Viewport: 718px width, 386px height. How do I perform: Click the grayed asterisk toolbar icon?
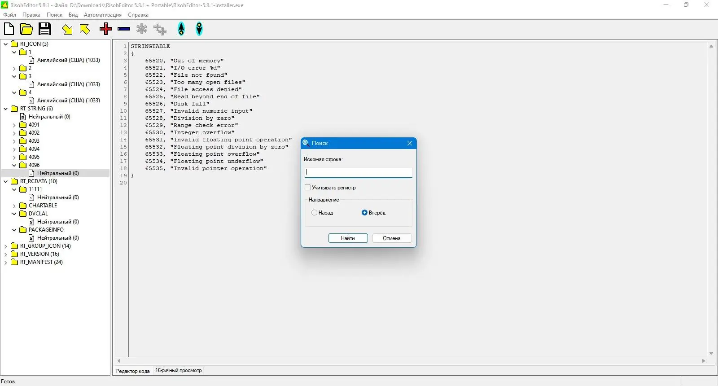click(x=142, y=29)
